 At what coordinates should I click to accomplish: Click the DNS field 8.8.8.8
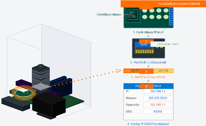pos(158,112)
